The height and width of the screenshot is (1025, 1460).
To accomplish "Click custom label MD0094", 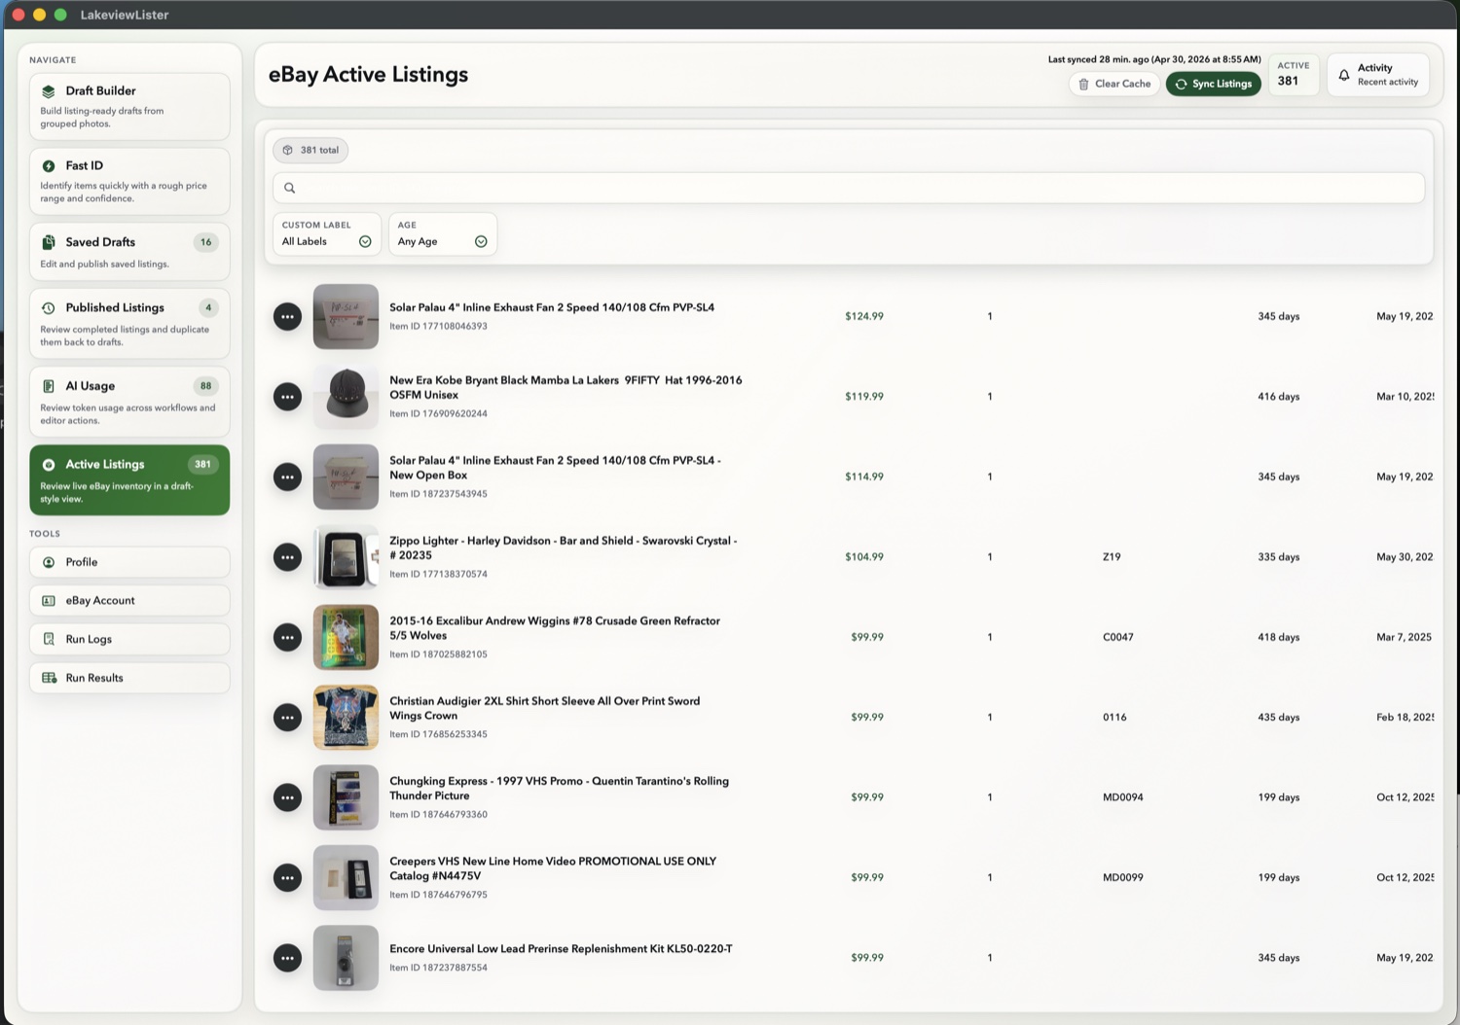I will [x=1122, y=797].
